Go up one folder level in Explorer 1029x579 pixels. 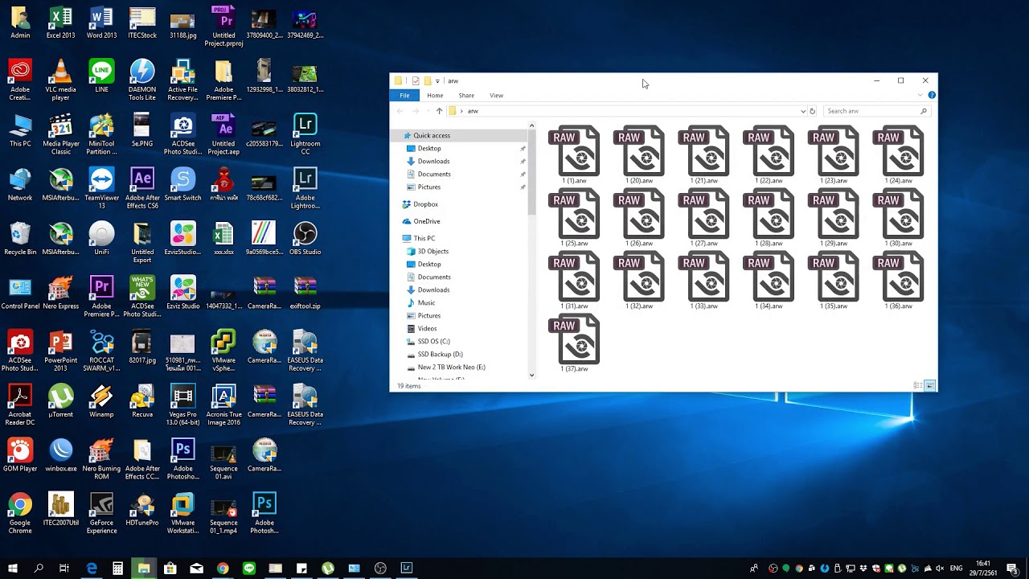pos(439,111)
